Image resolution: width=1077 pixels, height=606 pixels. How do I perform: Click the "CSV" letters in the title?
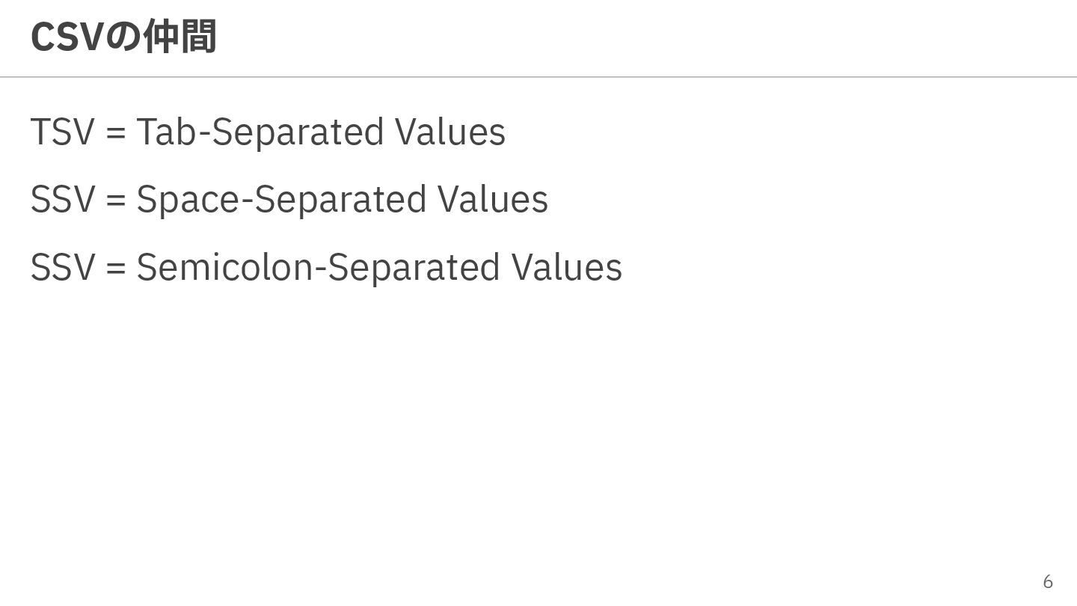point(64,37)
